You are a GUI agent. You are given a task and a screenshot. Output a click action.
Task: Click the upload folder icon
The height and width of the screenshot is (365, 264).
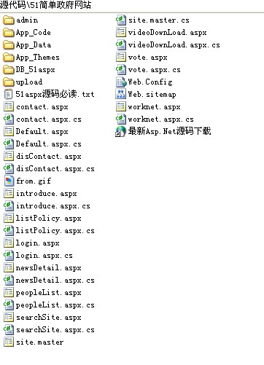(9, 82)
